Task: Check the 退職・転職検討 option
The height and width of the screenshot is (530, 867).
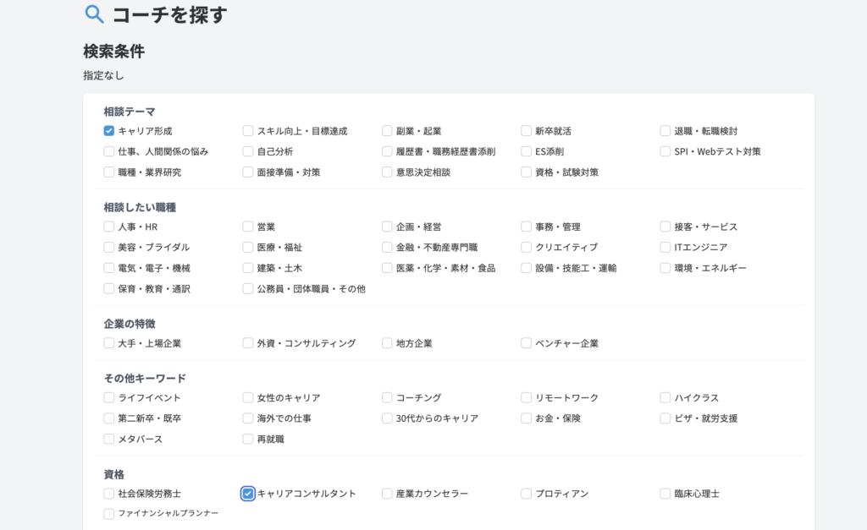Action: (665, 131)
